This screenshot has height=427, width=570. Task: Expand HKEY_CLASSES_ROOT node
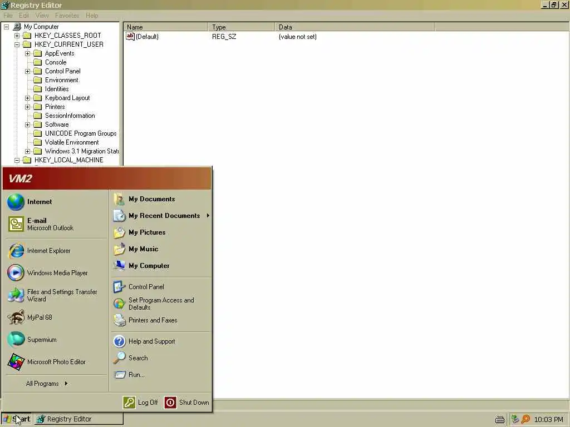click(17, 36)
